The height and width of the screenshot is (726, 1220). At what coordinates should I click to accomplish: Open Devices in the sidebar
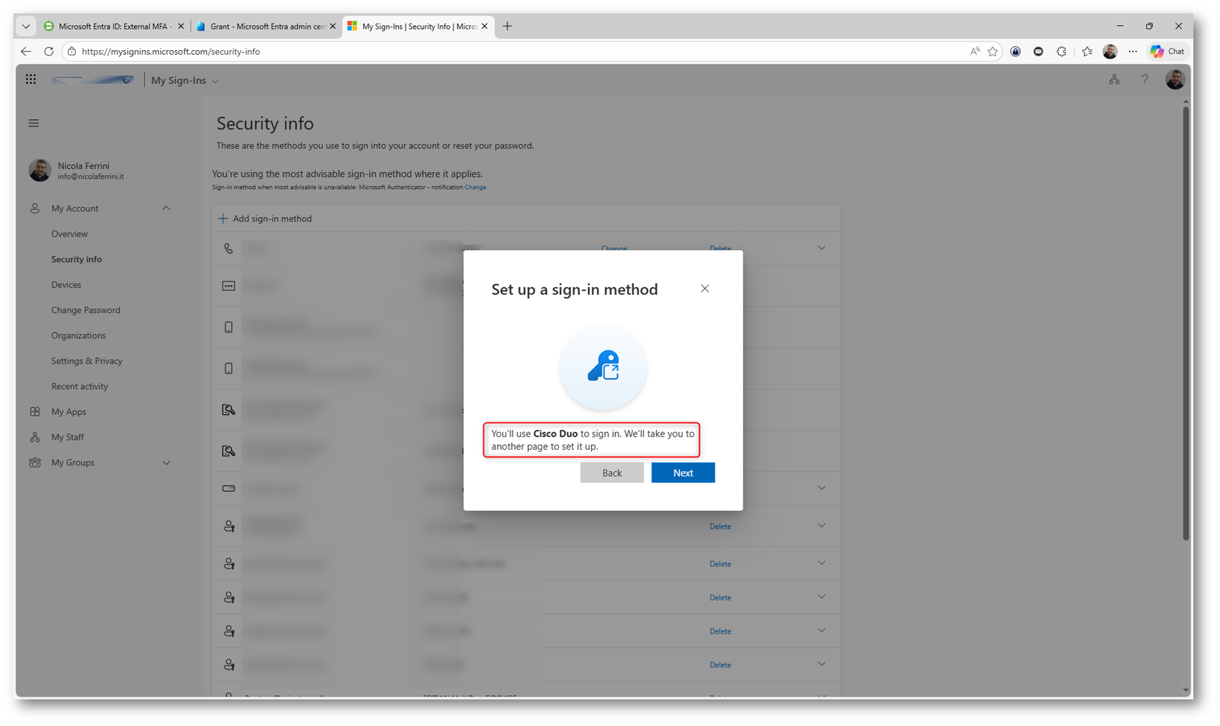(x=66, y=284)
